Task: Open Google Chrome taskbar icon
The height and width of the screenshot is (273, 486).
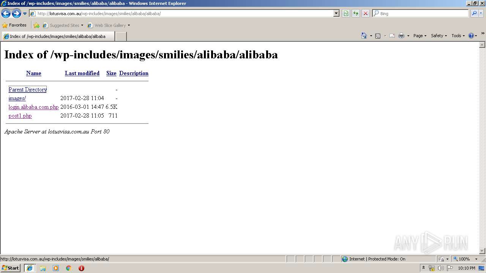Action: 69,268
